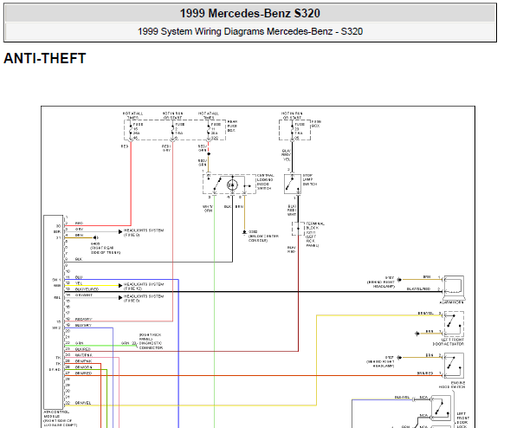The height and width of the screenshot is (428, 523).
Task: Click the ANTI-THEFT heading
Action: coord(45,58)
